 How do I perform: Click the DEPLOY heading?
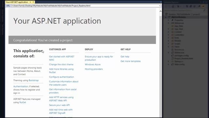[x=89, y=49]
